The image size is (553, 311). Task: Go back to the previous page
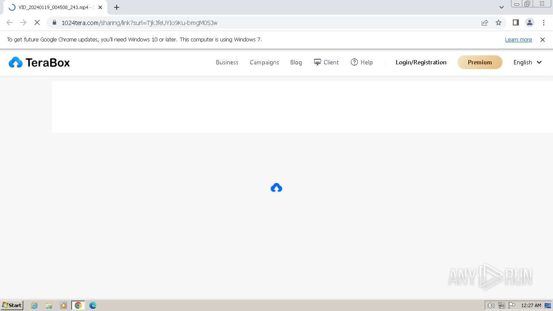pyautogui.click(x=10, y=22)
